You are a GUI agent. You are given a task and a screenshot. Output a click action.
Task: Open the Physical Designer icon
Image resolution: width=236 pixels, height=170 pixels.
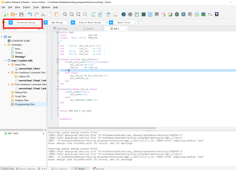(150, 14)
